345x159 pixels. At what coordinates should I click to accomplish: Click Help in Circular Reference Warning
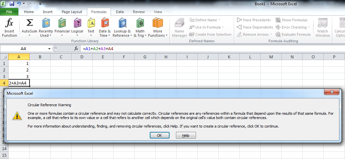186,135
